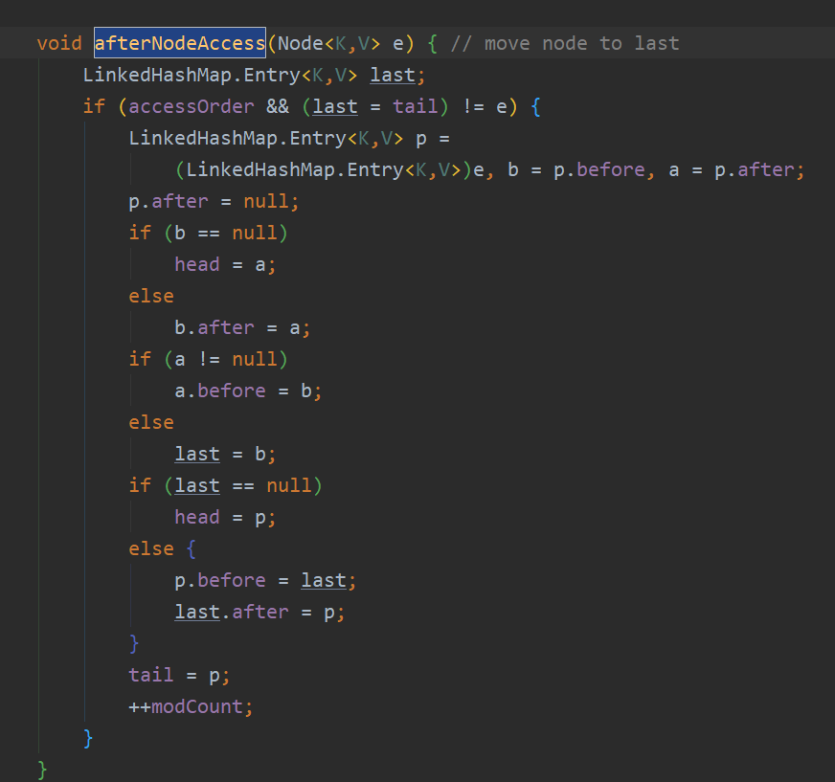Click the final closing brace of the method
Screen dimensions: 835x782
coord(42,771)
